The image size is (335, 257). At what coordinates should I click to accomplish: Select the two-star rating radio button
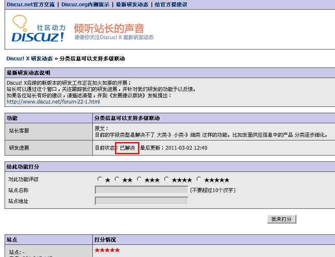(117, 179)
